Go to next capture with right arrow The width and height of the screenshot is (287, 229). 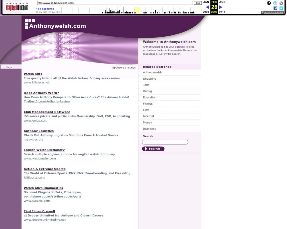click(221, 7)
